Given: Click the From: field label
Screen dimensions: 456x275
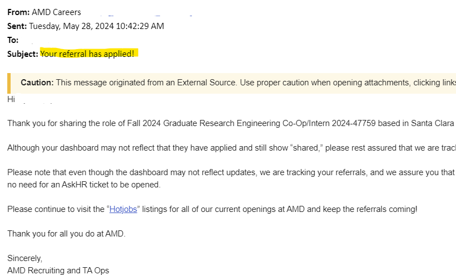Looking at the screenshot, I should [x=18, y=12].
